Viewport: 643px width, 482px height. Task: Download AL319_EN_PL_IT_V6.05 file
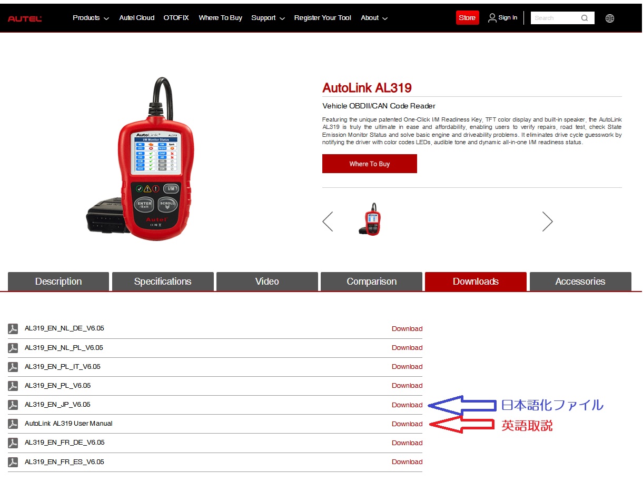pos(407,367)
